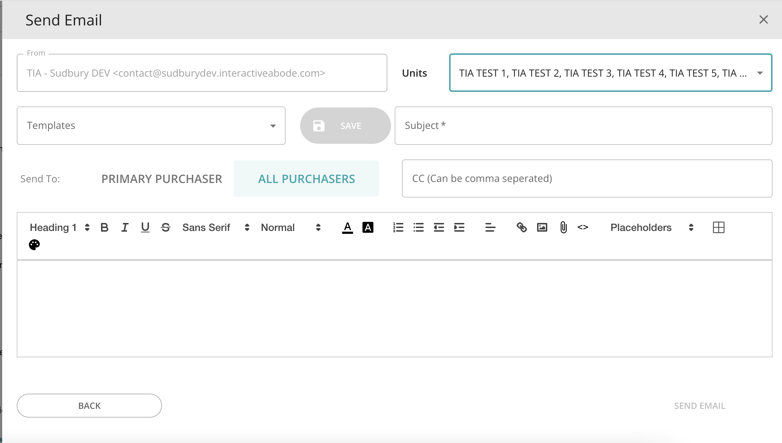Viewport: 782px width, 443px height.
Task: Insert a numbered list
Action: [398, 228]
